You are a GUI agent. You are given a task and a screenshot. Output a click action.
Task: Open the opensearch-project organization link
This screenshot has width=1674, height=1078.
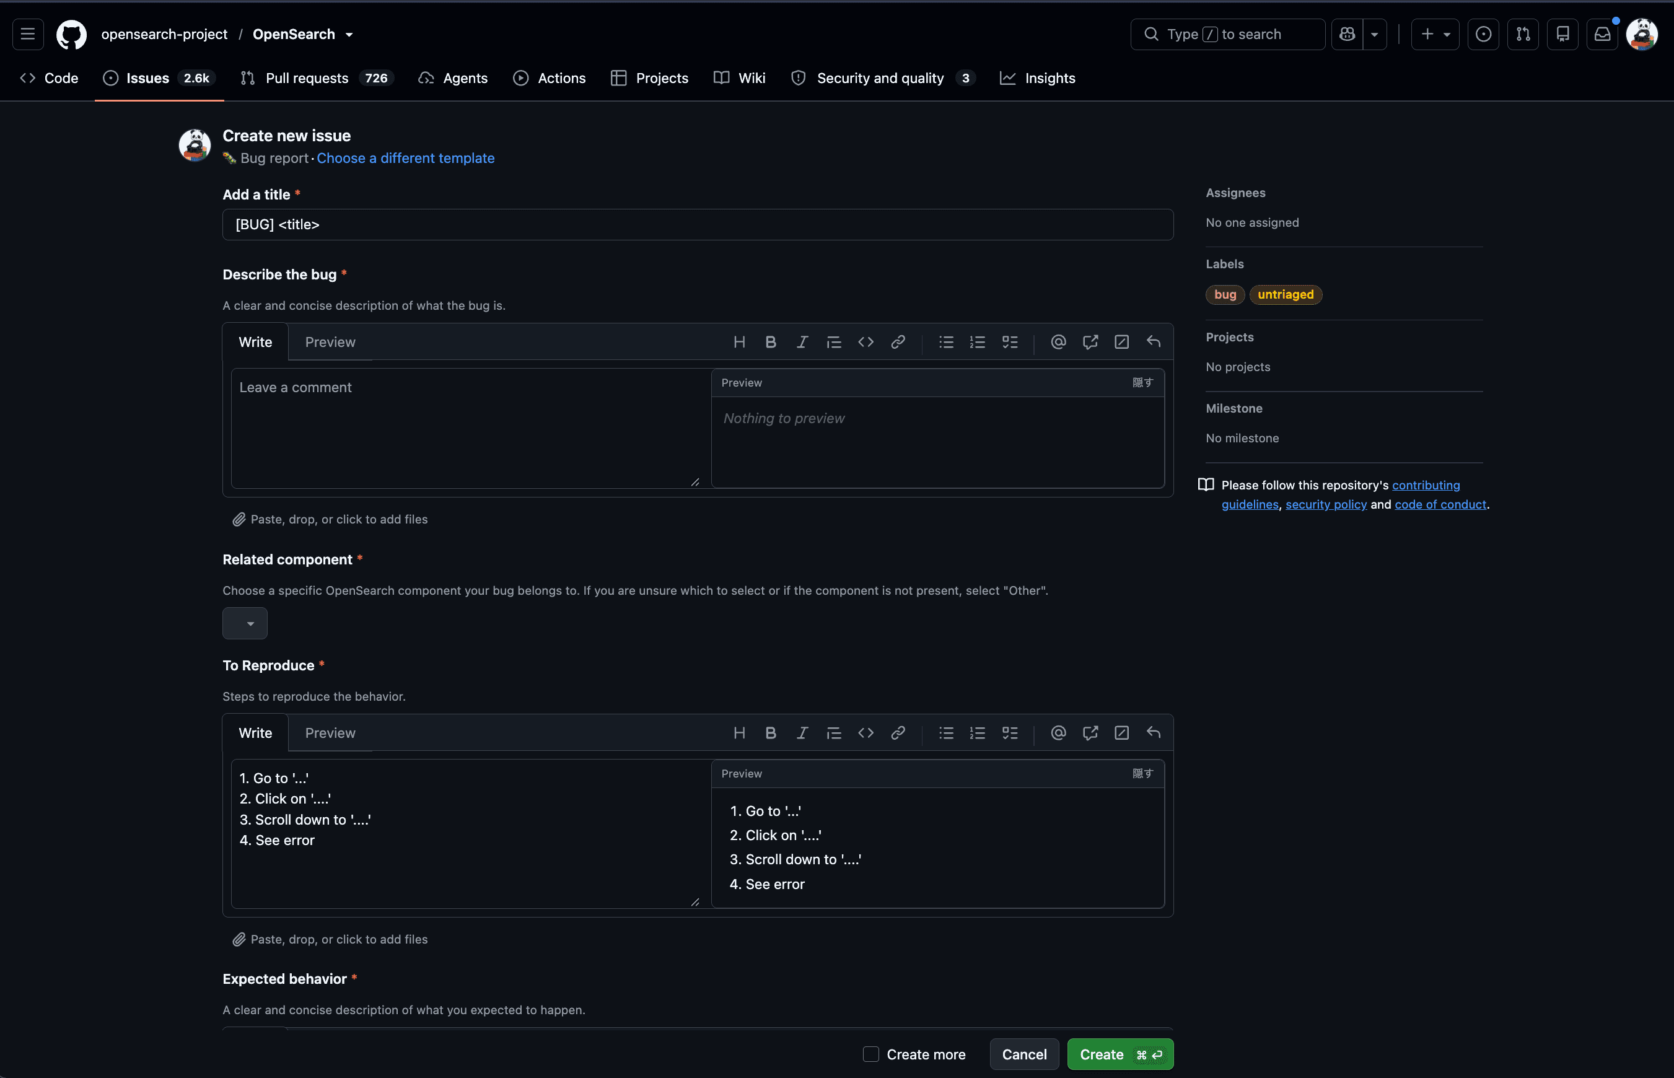(164, 34)
